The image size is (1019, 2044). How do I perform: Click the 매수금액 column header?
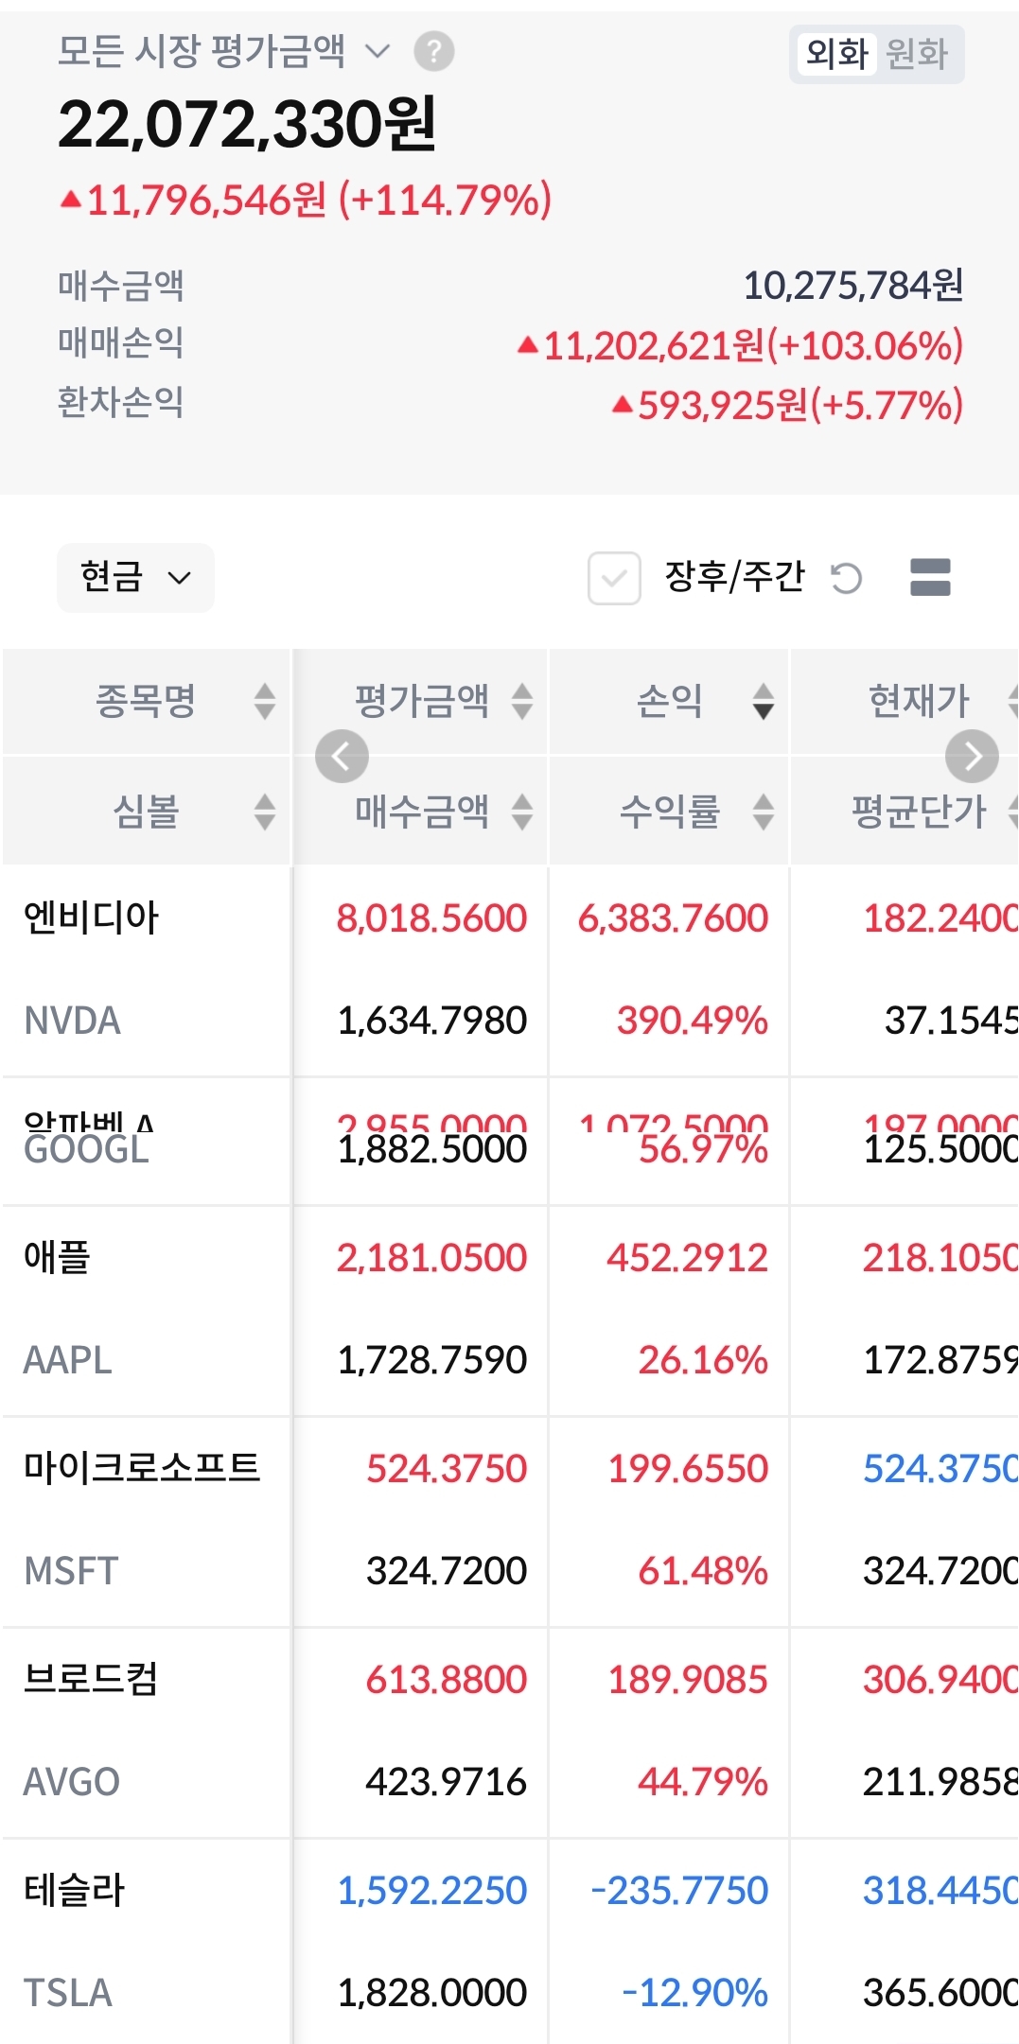(x=422, y=812)
